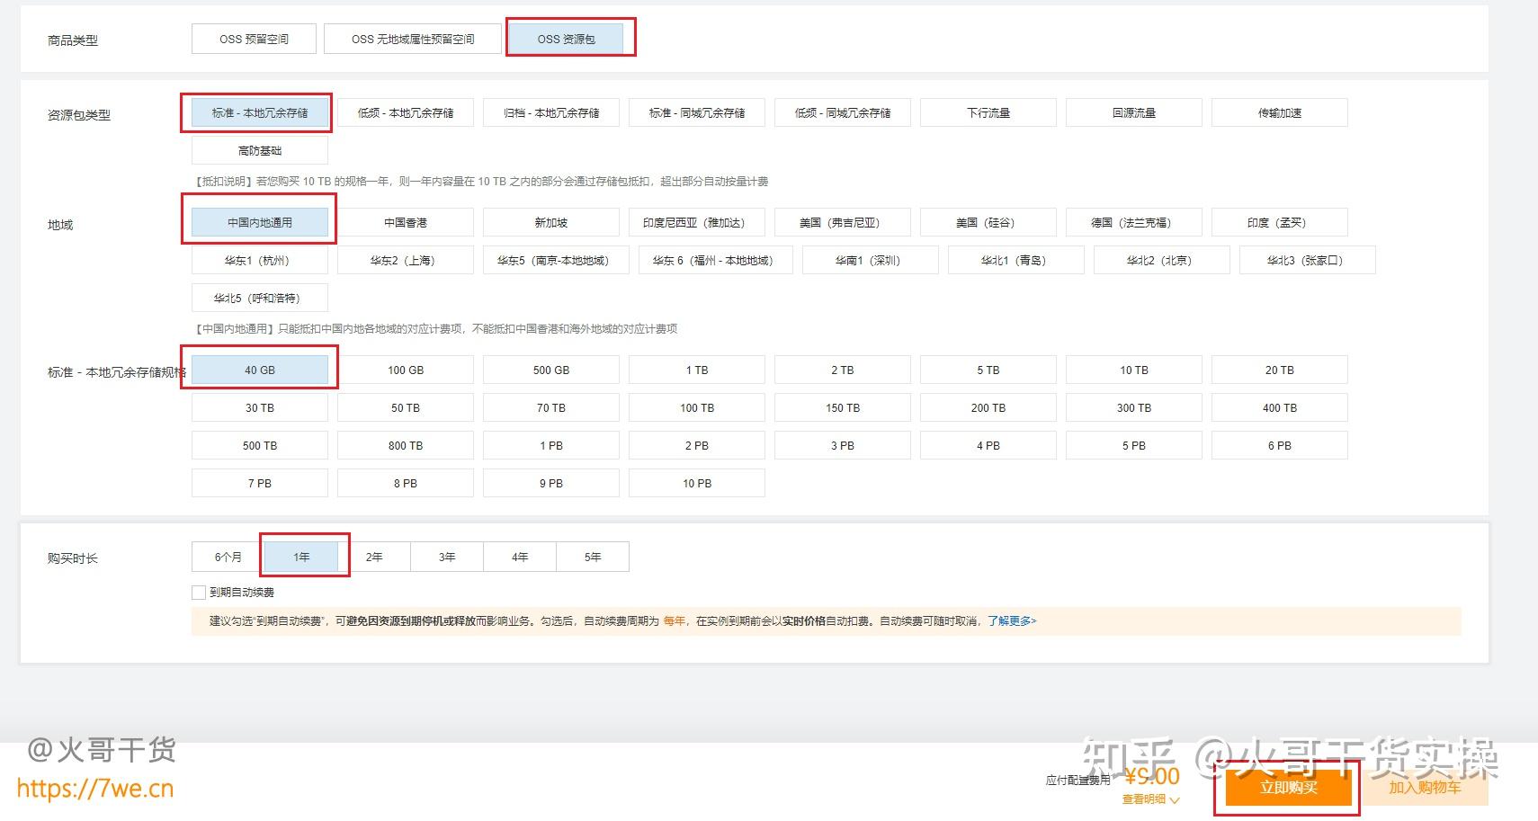Select the 传输加速 resource pack type

pyautogui.click(x=1279, y=112)
